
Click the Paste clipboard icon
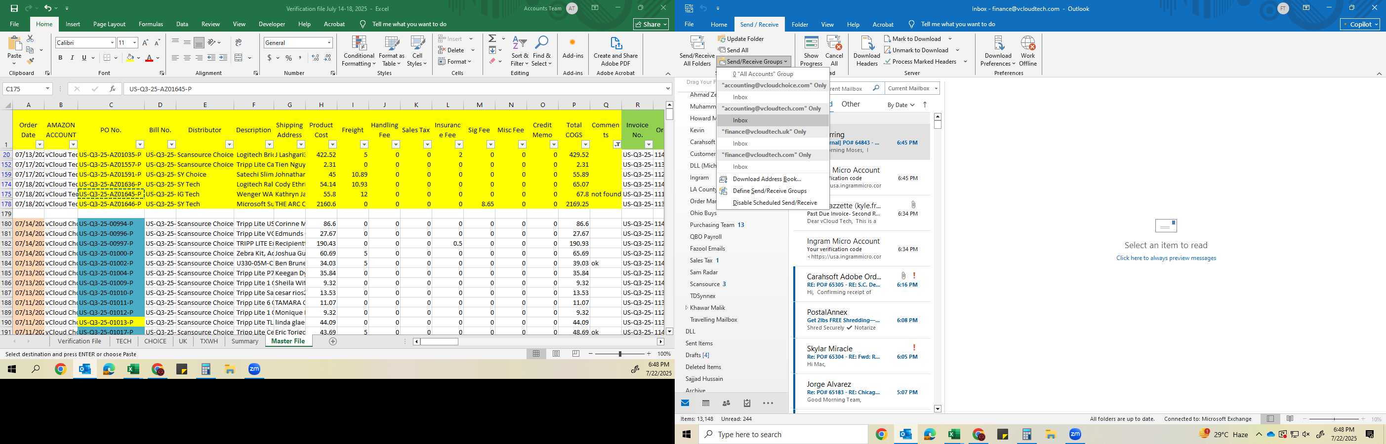(14, 44)
